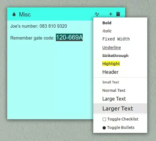
Task: Toggle Bullets option
Action: click(120, 128)
